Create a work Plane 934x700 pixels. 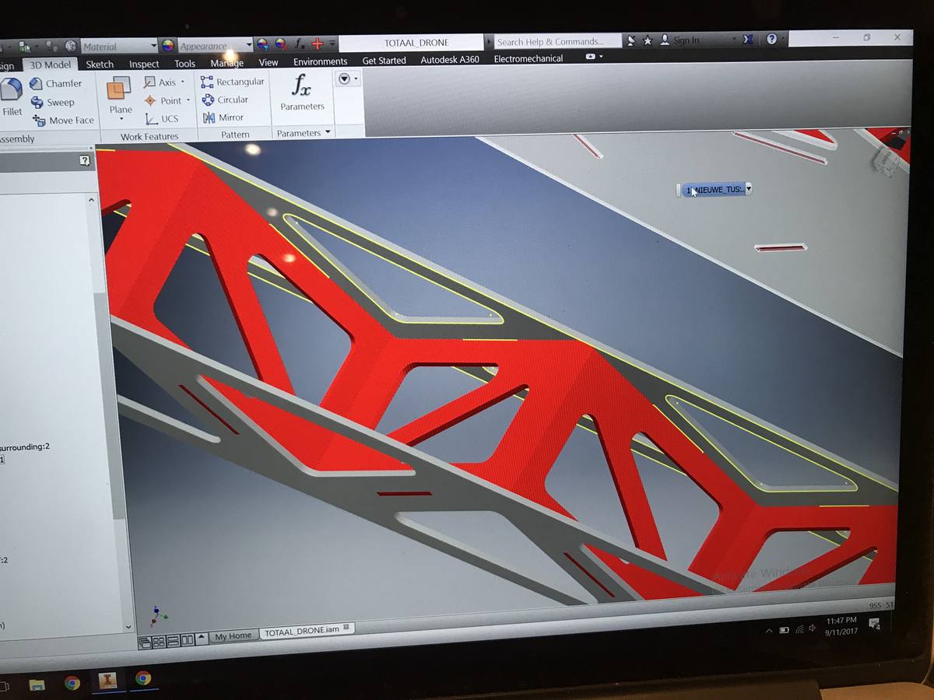tap(120, 96)
